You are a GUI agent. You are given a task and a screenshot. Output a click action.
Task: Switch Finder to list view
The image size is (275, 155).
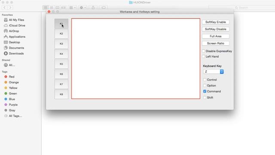[52, 8]
